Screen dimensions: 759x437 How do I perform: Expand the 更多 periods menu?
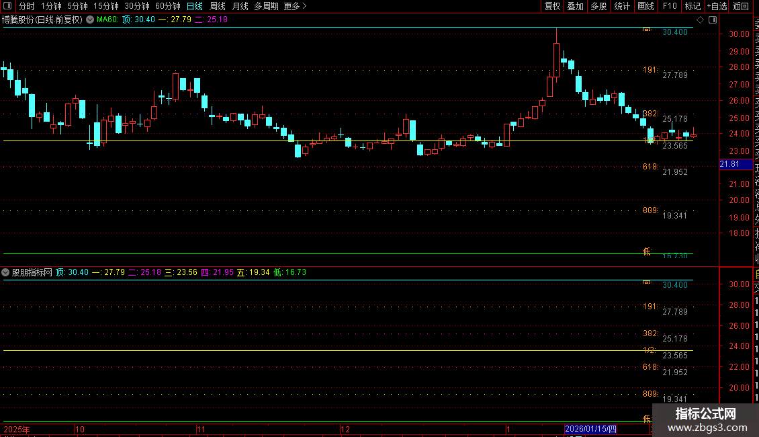pyautogui.click(x=295, y=6)
